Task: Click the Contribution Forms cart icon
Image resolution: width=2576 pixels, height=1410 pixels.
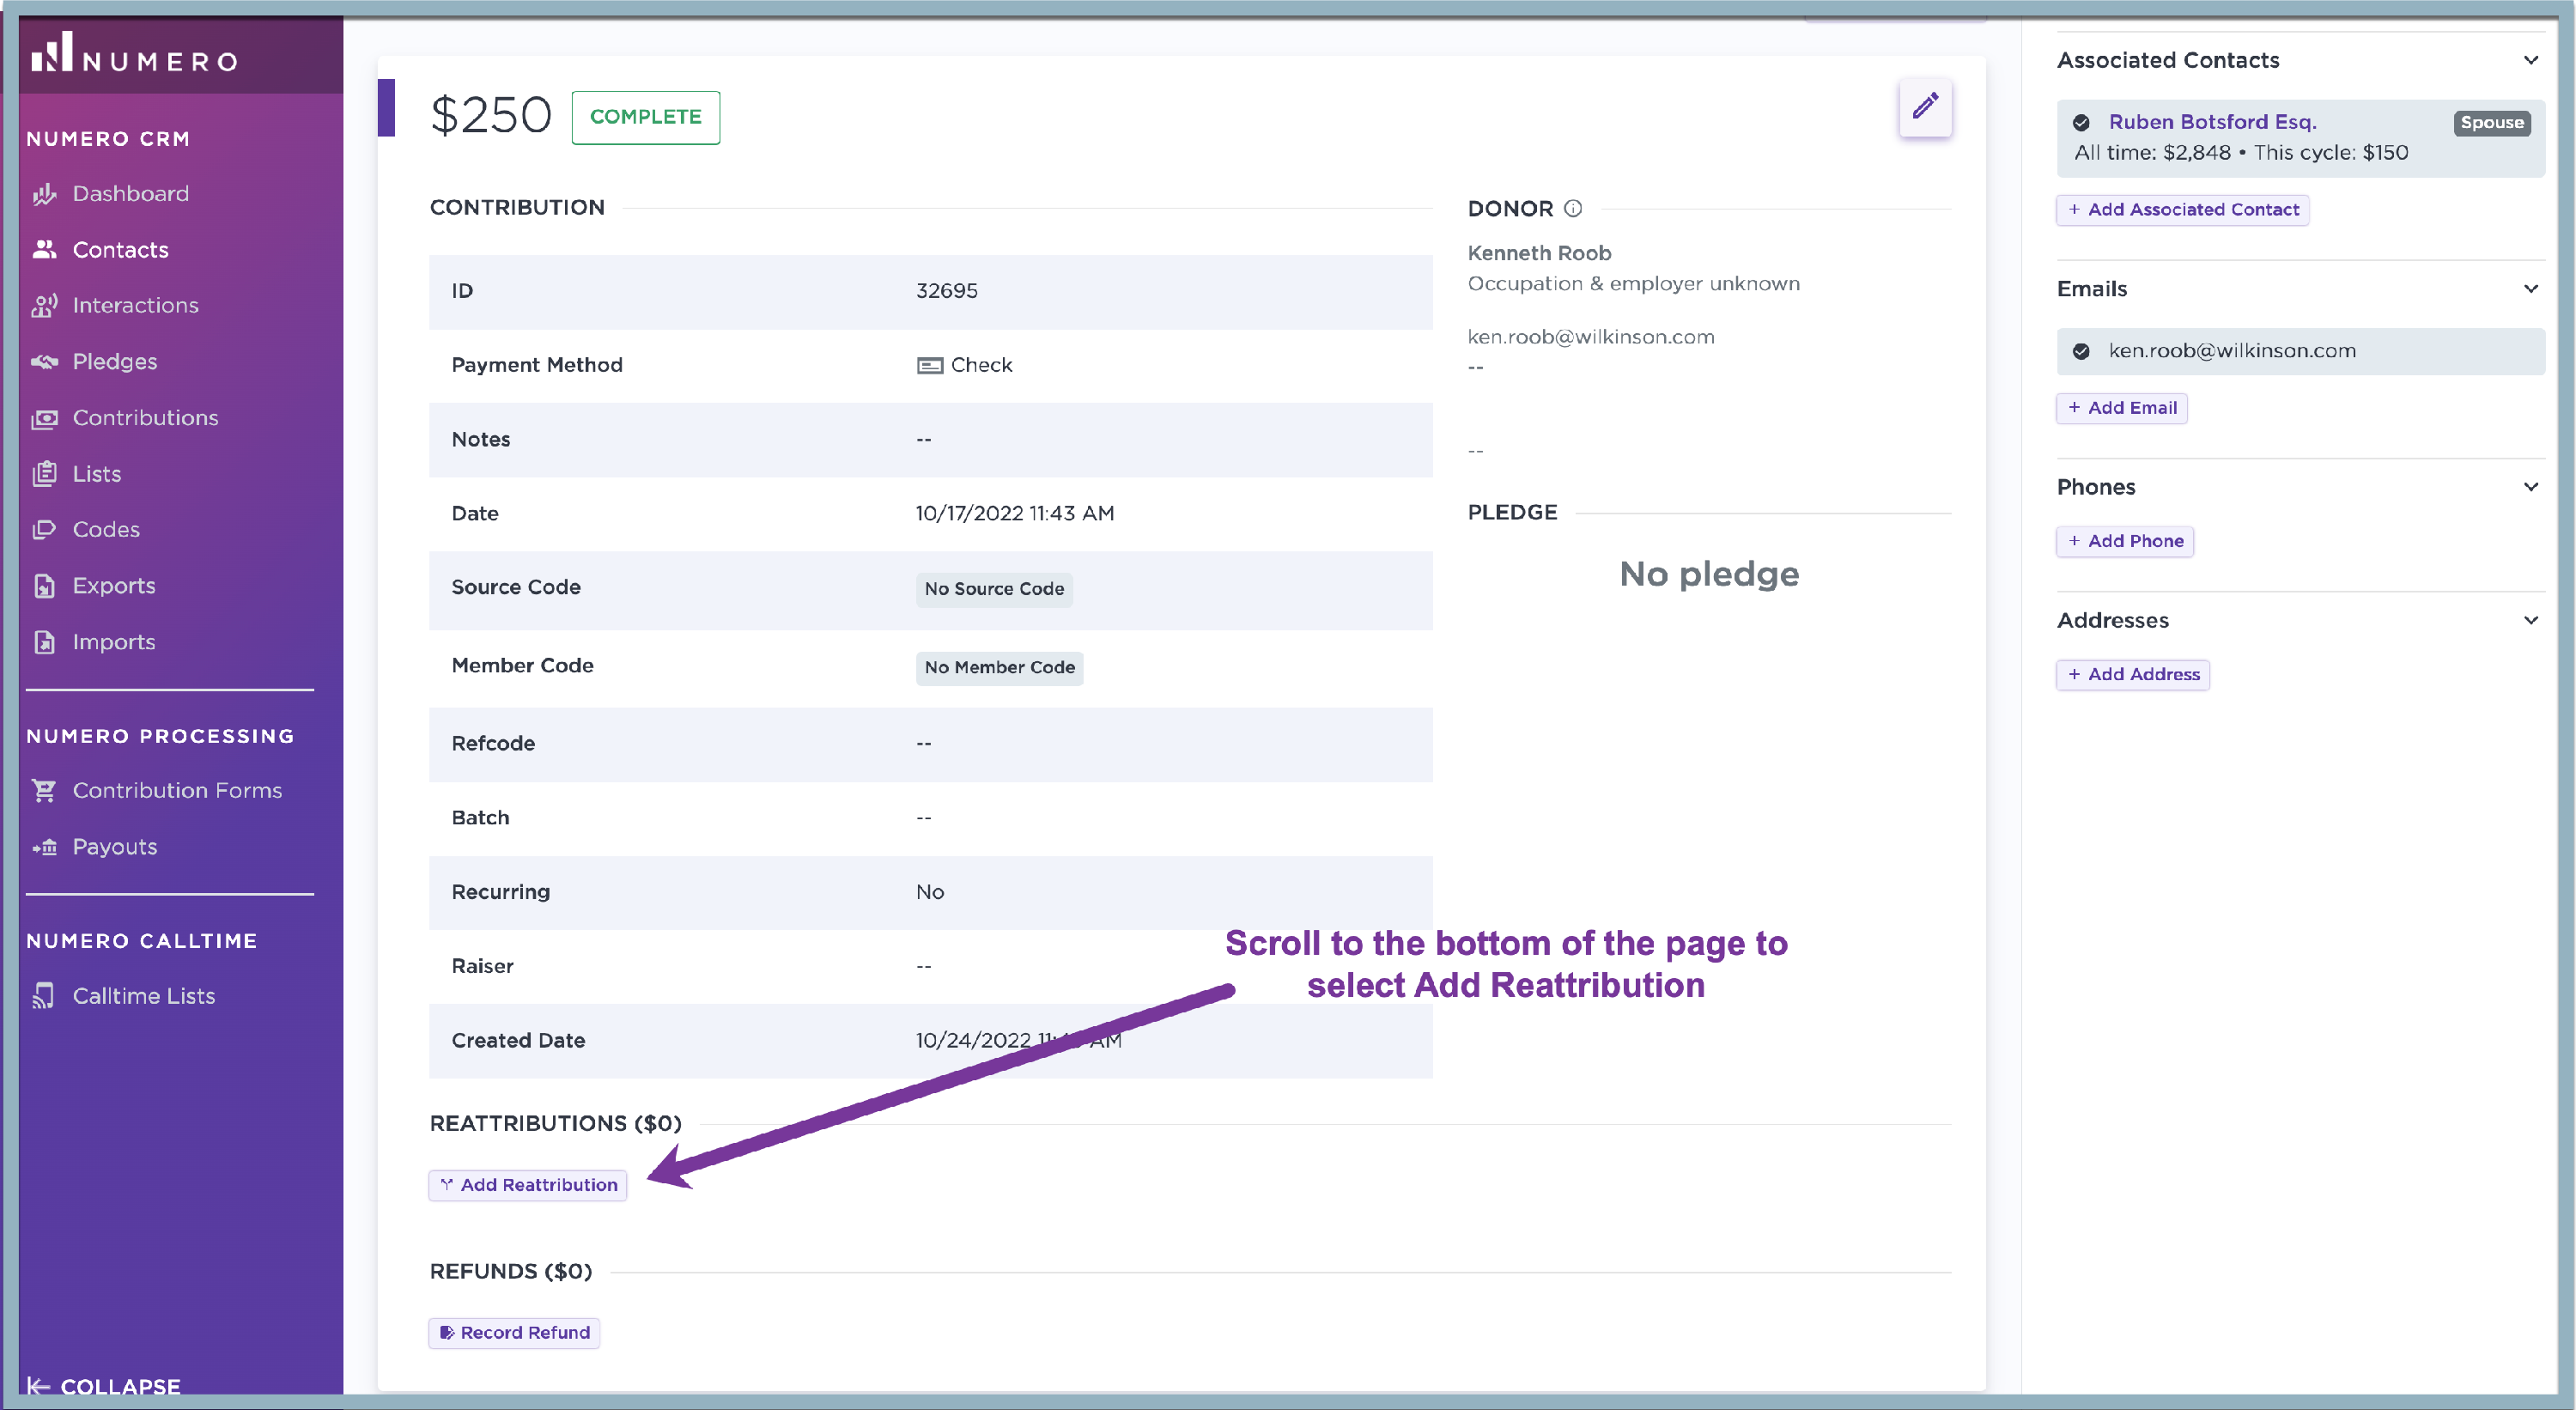Action: [x=44, y=791]
